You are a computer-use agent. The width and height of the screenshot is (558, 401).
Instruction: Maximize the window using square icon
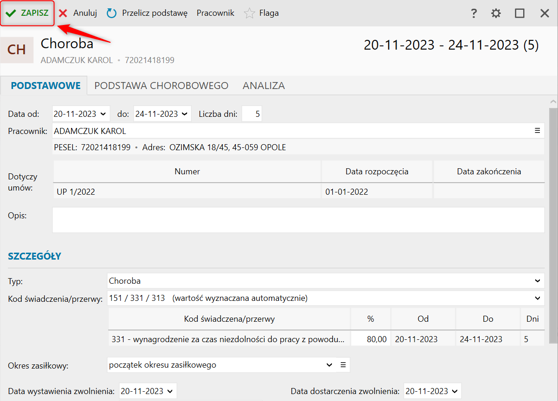coord(520,13)
